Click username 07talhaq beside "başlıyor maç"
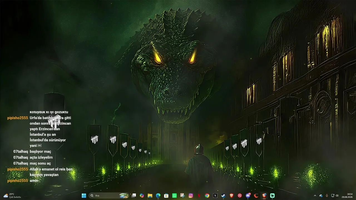The image size is (356, 200). pos(21,152)
